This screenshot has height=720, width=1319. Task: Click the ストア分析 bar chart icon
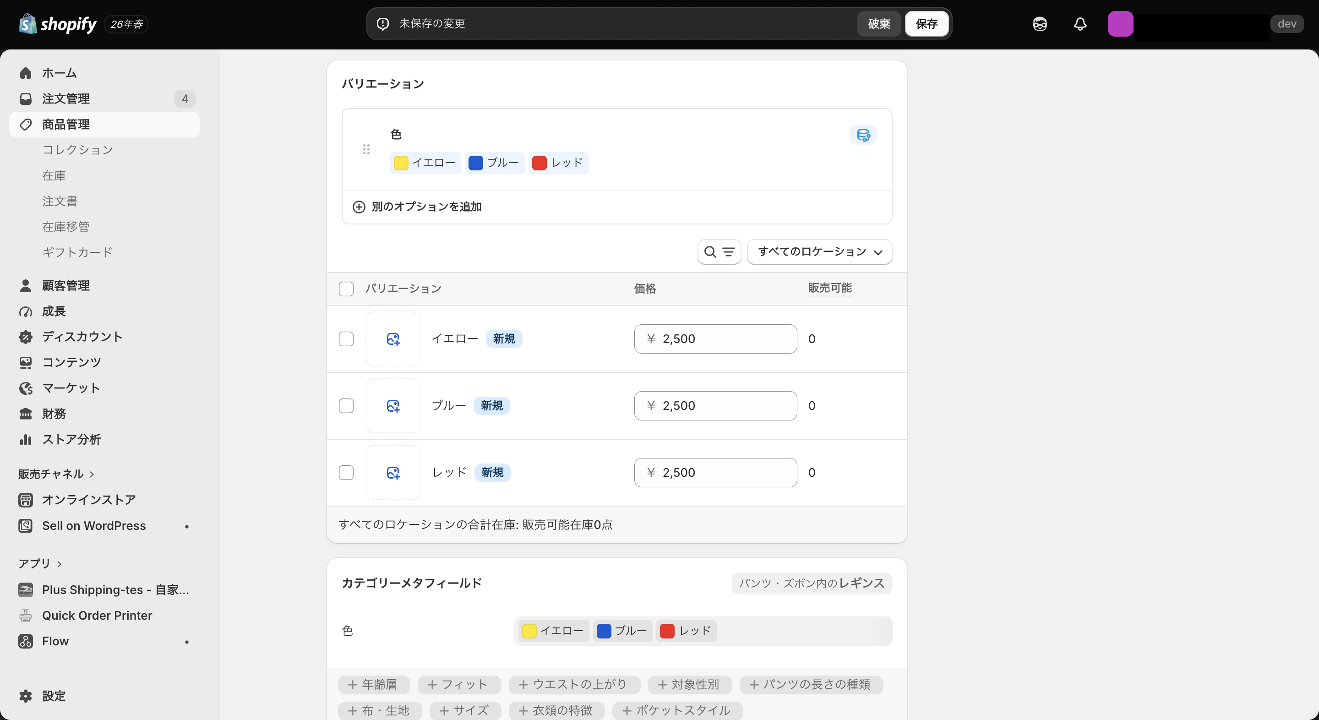click(x=26, y=439)
